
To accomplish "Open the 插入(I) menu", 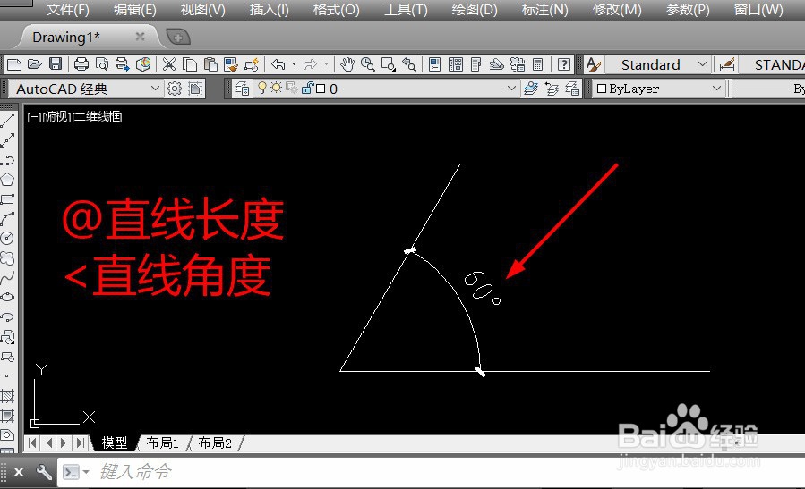I will [x=269, y=10].
